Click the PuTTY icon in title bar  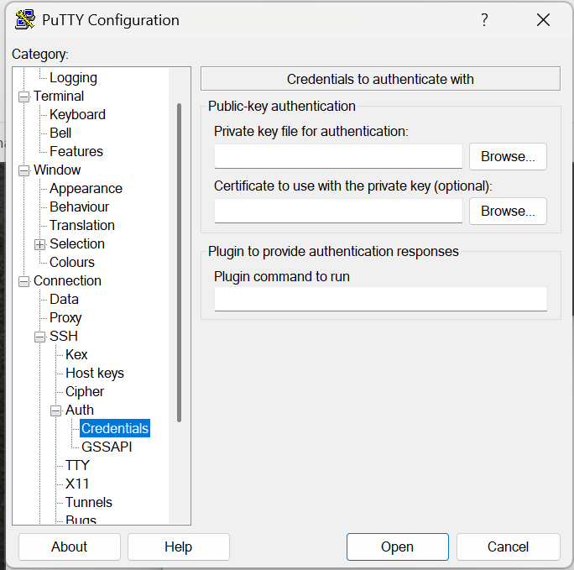pos(25,20)
